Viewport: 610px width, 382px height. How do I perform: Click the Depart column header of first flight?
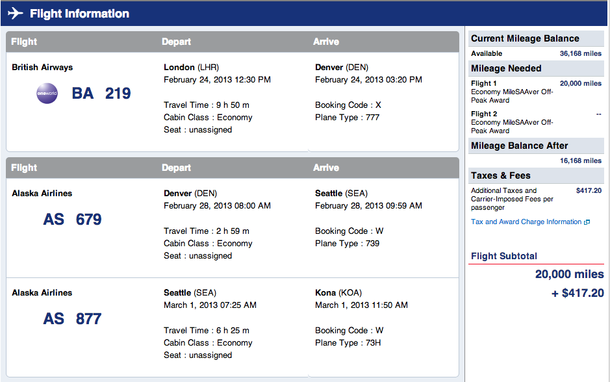tap(176, 42)
